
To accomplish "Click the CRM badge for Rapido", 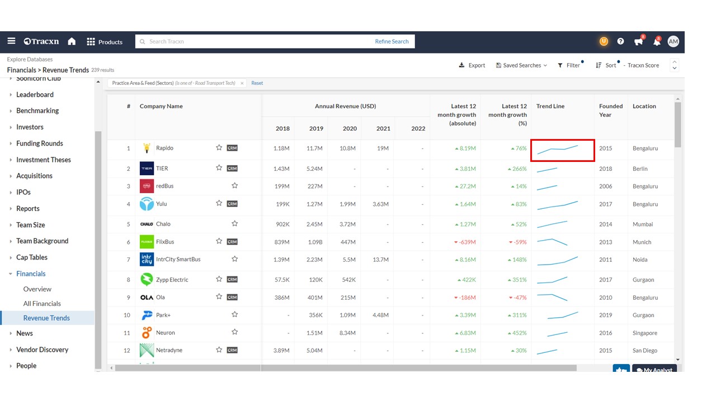I will [x=232, y=148].
